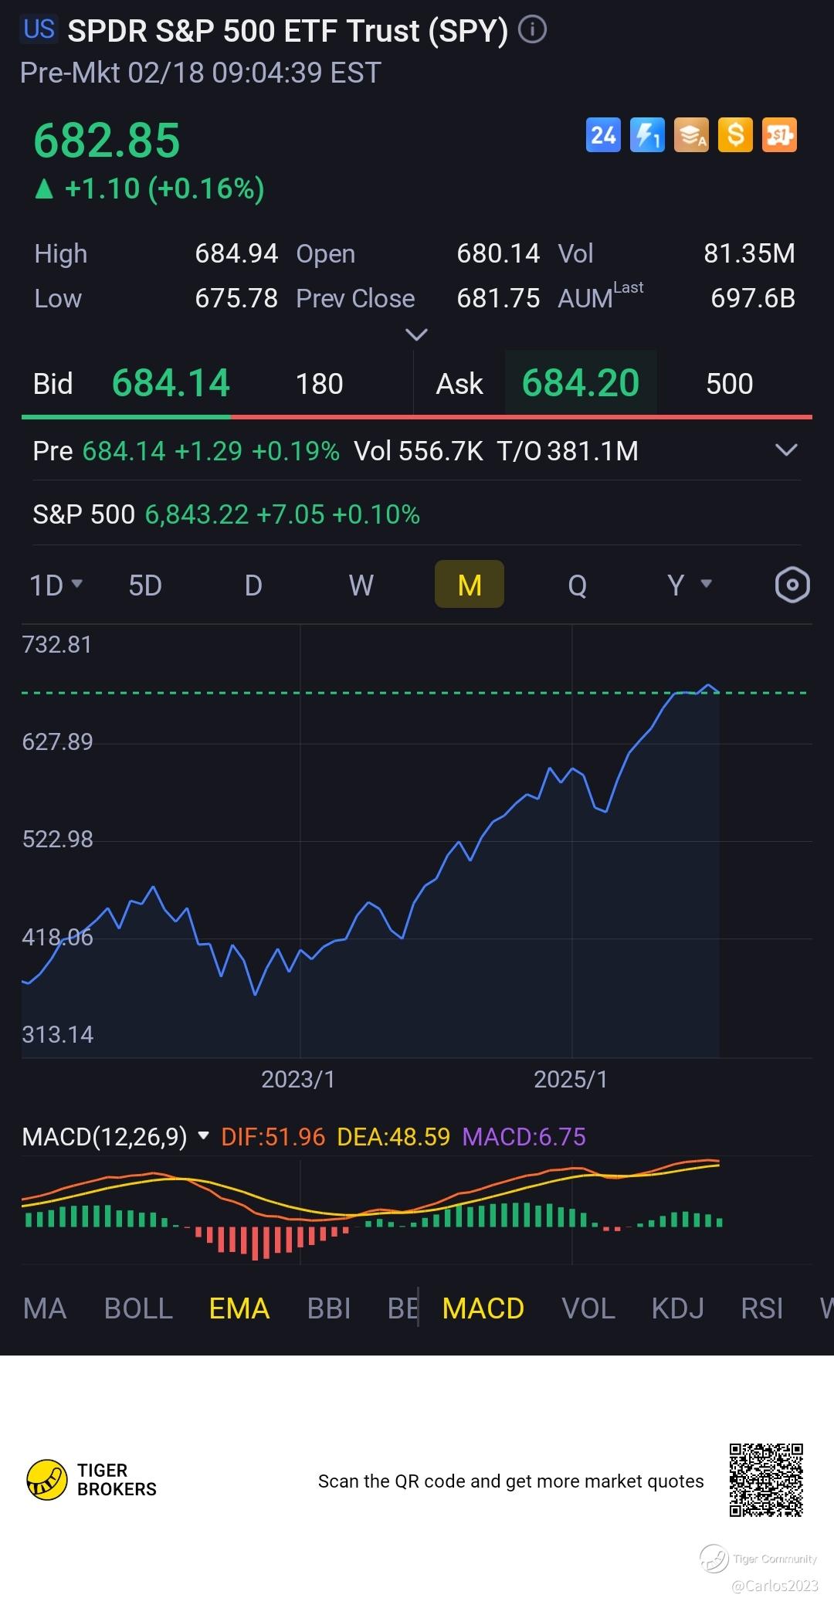The height and width of the screenshot is (1605, 834).
Task: Expand the pre-market row chevron
Action: tap(786, 450)
